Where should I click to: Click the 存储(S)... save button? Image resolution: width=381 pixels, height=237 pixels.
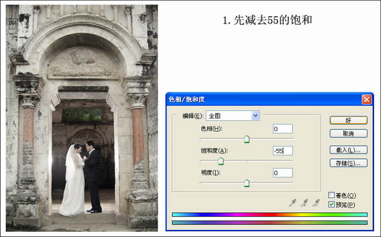(x=349, y=163)
